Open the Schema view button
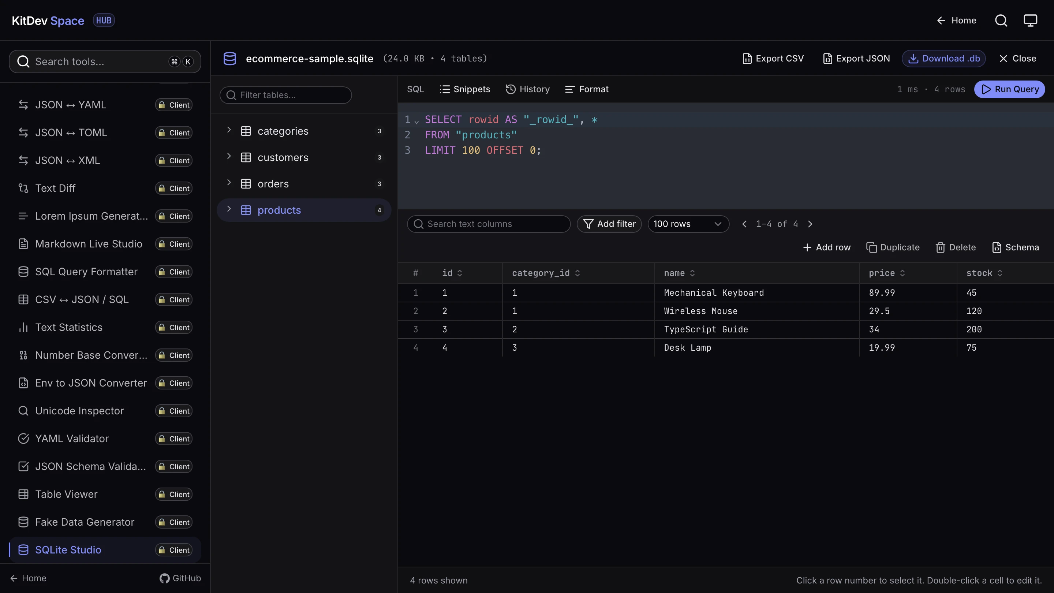The image size is (1054, 593). tap(1016, 247)
